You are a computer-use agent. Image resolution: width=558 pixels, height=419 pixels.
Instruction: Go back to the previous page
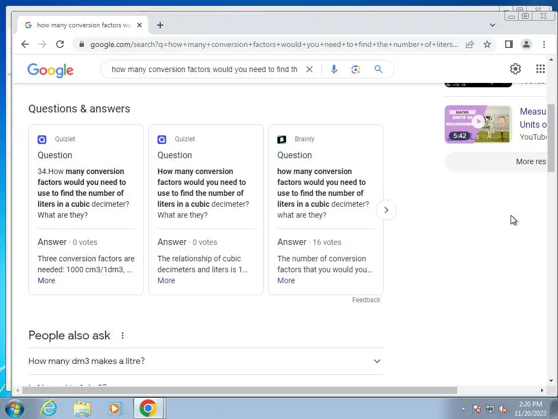click(25, 44)
